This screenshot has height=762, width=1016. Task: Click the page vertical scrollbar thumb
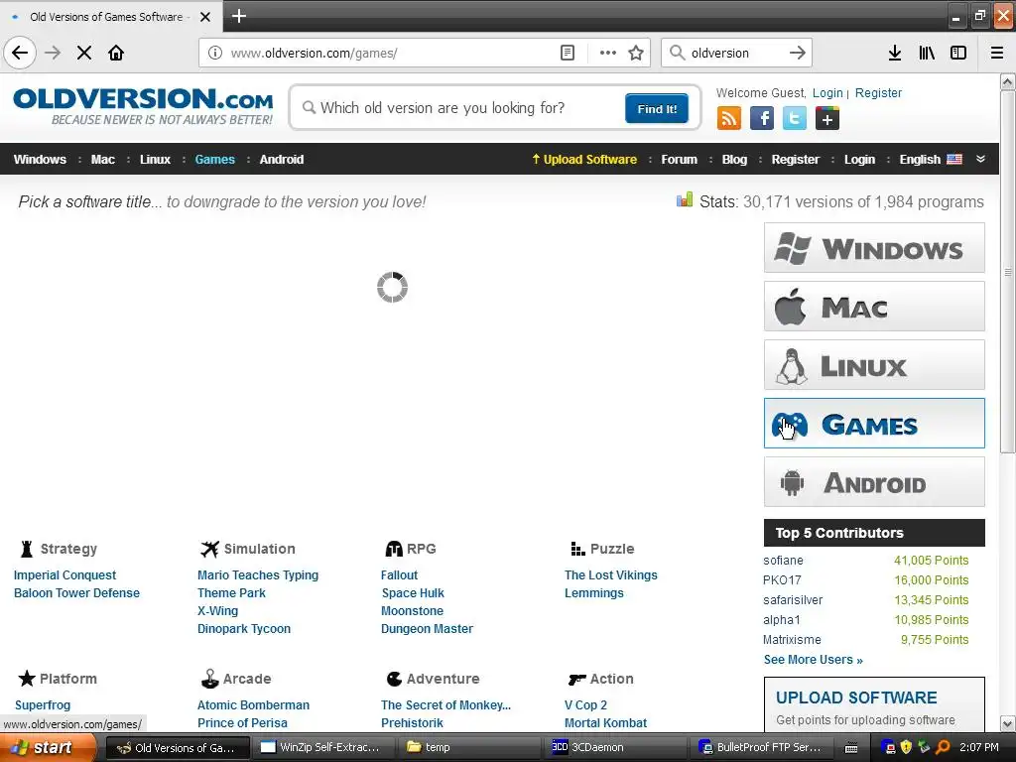tap(1008, 272)
